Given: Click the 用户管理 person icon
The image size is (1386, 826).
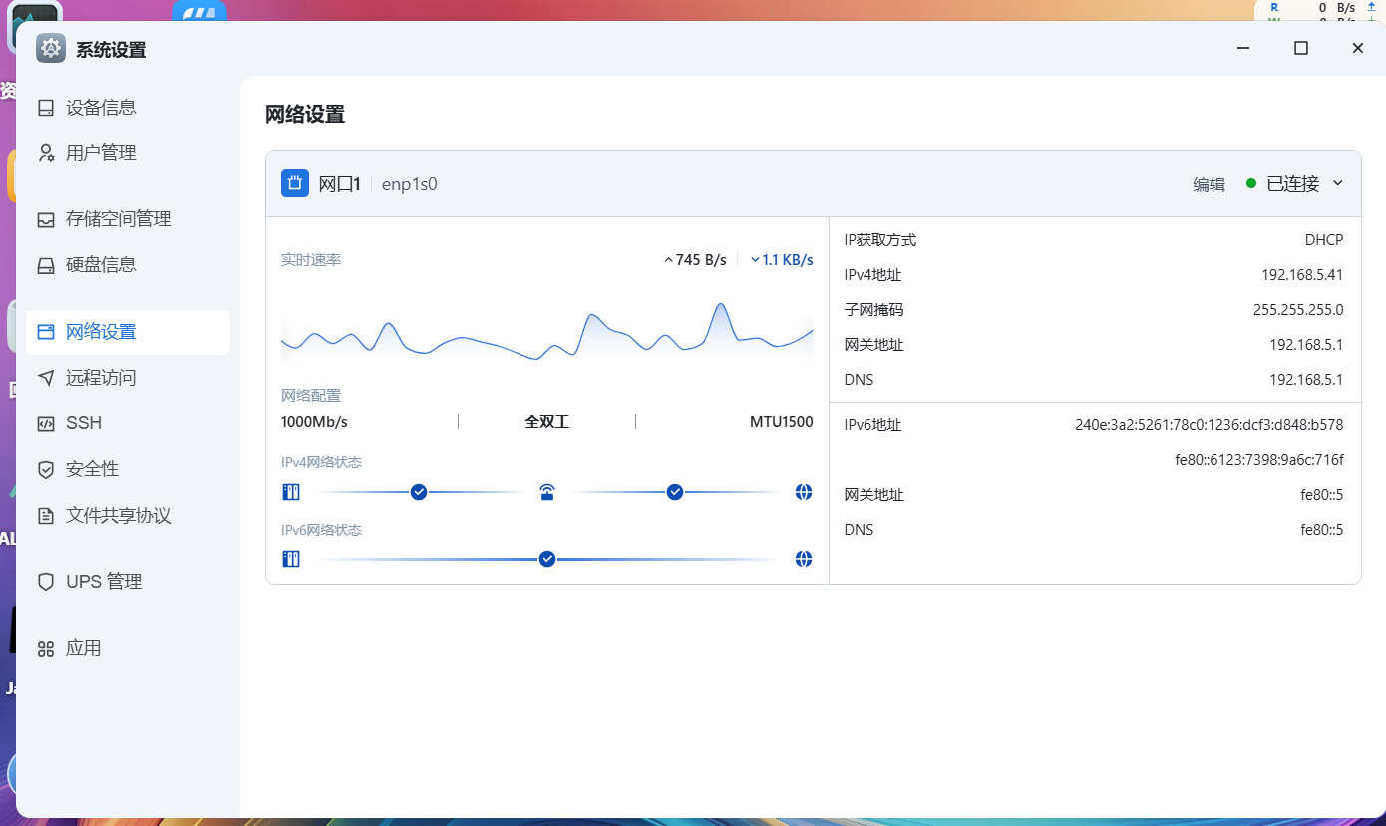Looking at the screenshot, I should tap(46, 153).
